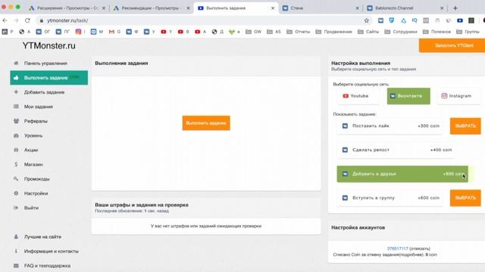Viewport: 485px width, 272px height.
Task: Open the Отчеты bookmarks folder
Action: click(298, 32)
